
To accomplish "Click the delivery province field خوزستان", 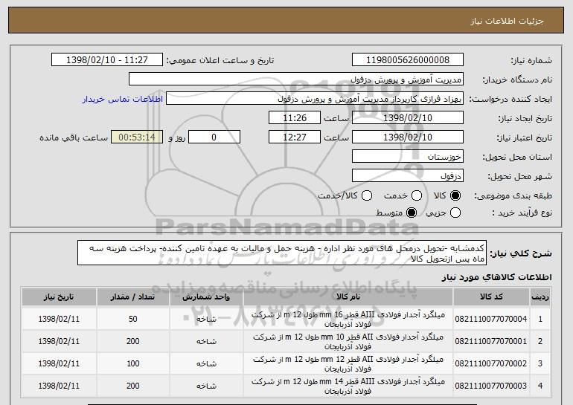I will point(408,157).
